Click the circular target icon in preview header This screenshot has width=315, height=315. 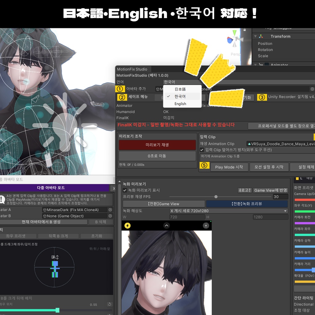tap(206, 225)
